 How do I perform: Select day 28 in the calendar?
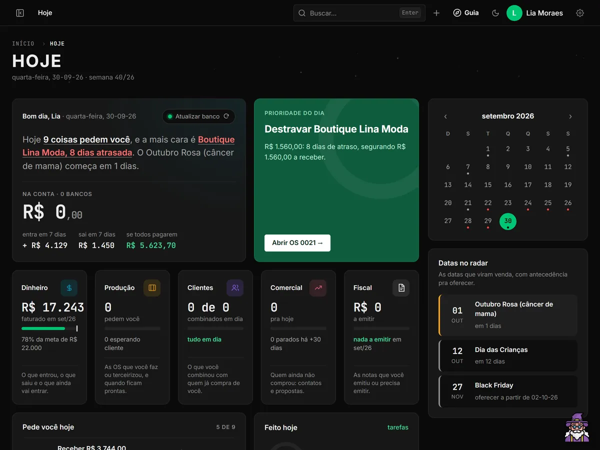click(468, 221)
